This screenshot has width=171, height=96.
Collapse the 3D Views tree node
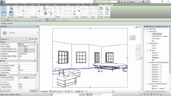coord(147,51)
